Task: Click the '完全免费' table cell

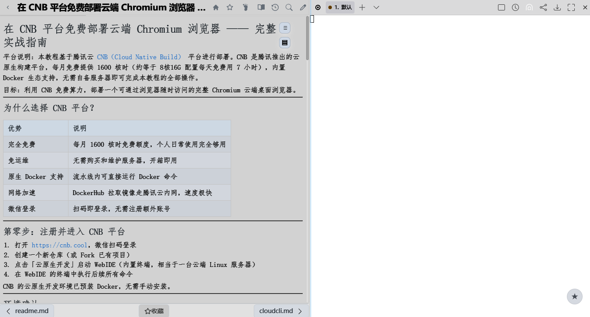Action: pos(36,144)
